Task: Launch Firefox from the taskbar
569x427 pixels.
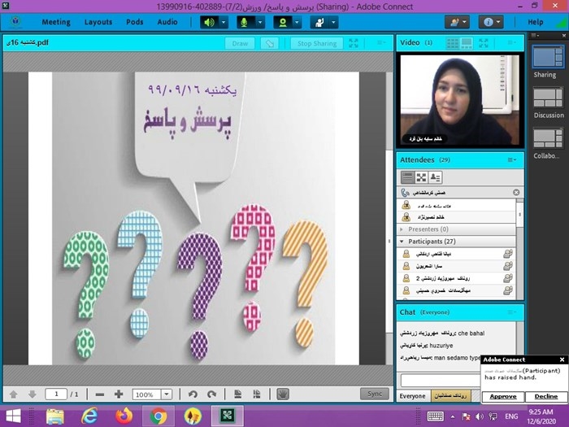Action: [123, 416]
